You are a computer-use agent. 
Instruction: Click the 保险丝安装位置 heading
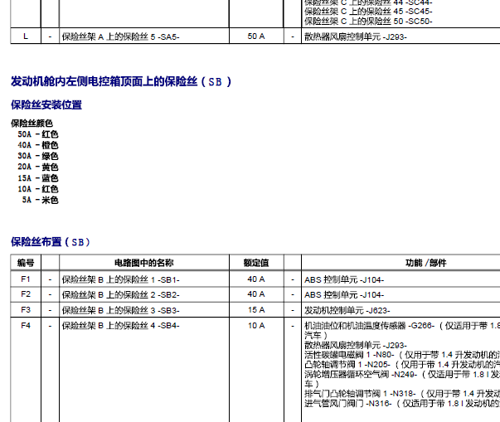[46, 104]
